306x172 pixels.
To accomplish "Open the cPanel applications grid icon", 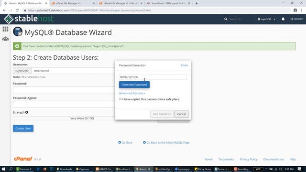I will [x=5, y=29].
